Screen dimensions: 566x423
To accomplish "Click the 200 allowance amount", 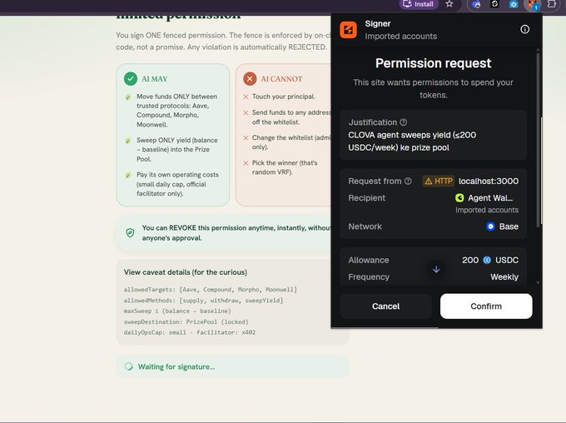I will click(x=470, y=260).
